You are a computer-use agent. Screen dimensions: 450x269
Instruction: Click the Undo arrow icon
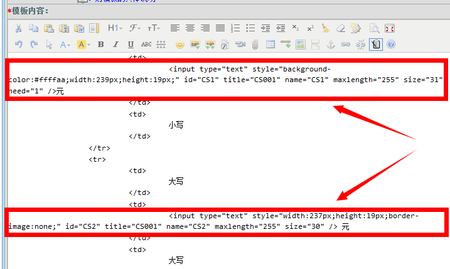tap(19, 45)
